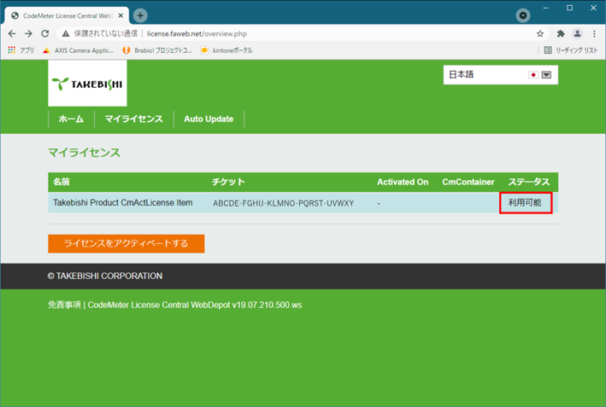Click the not-secure warning icon in address bar
This screenshot has height=407, width=606.
[65, 34]
